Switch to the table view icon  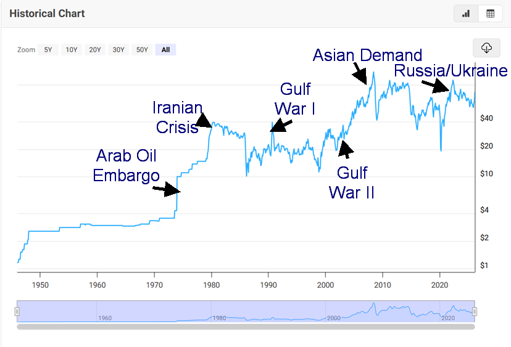491,14
